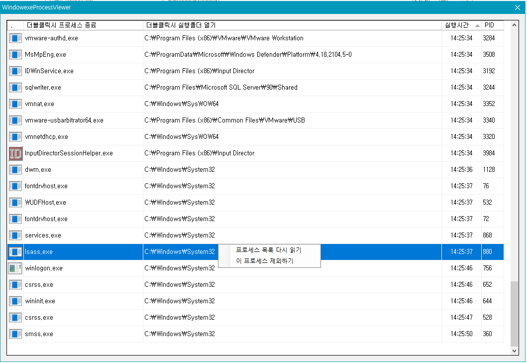Click PID value 756
The width and height of the screenshot is (527, 363).
(487, 268)
